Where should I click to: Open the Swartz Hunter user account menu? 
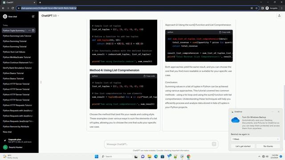[x=18, y=147]
